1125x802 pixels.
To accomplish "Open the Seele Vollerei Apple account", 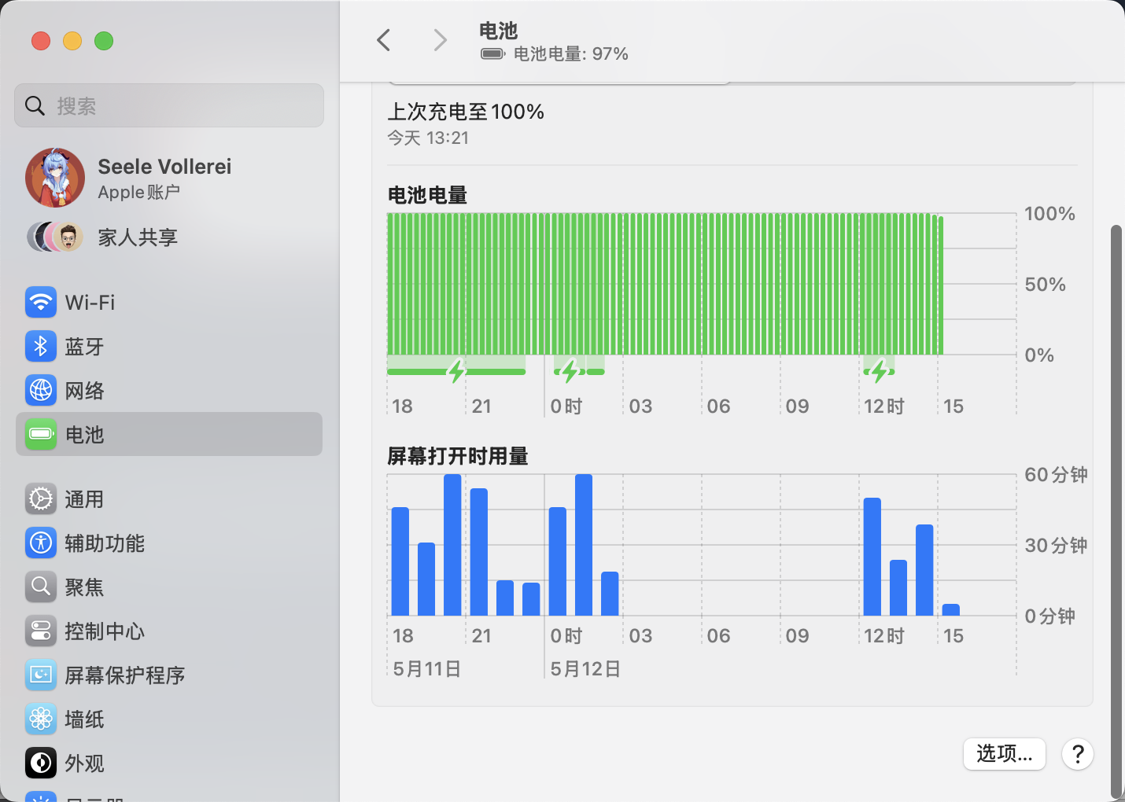I will pos(164,178).
